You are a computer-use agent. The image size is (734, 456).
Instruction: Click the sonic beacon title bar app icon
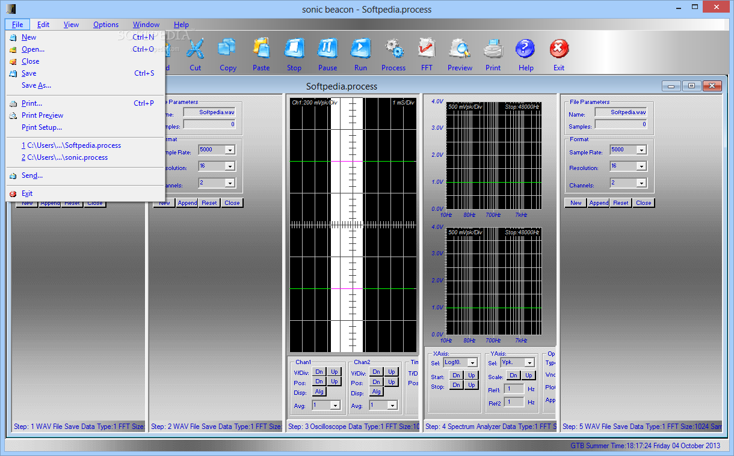10,9
